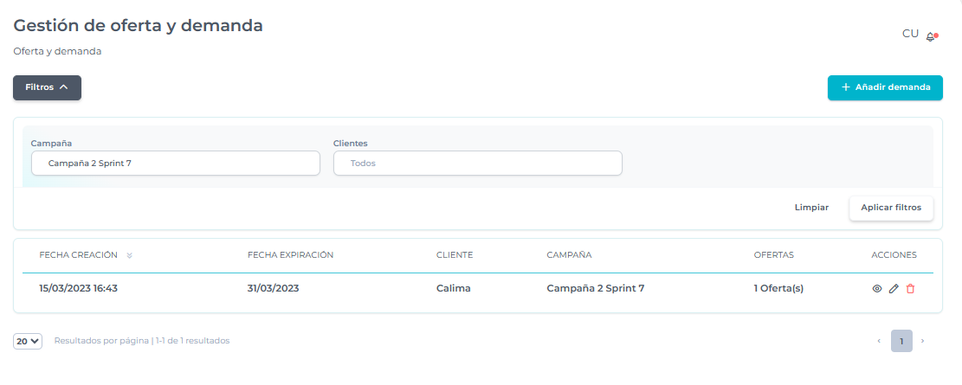
Task: Collapse the Filtros panel
Action: 47,87
